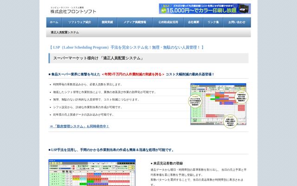The width and height of the screenshot is (297, 186).
Task: Click bullet シフト設定から、詳細な作業割当表の作成
Action: coord(88,107)
